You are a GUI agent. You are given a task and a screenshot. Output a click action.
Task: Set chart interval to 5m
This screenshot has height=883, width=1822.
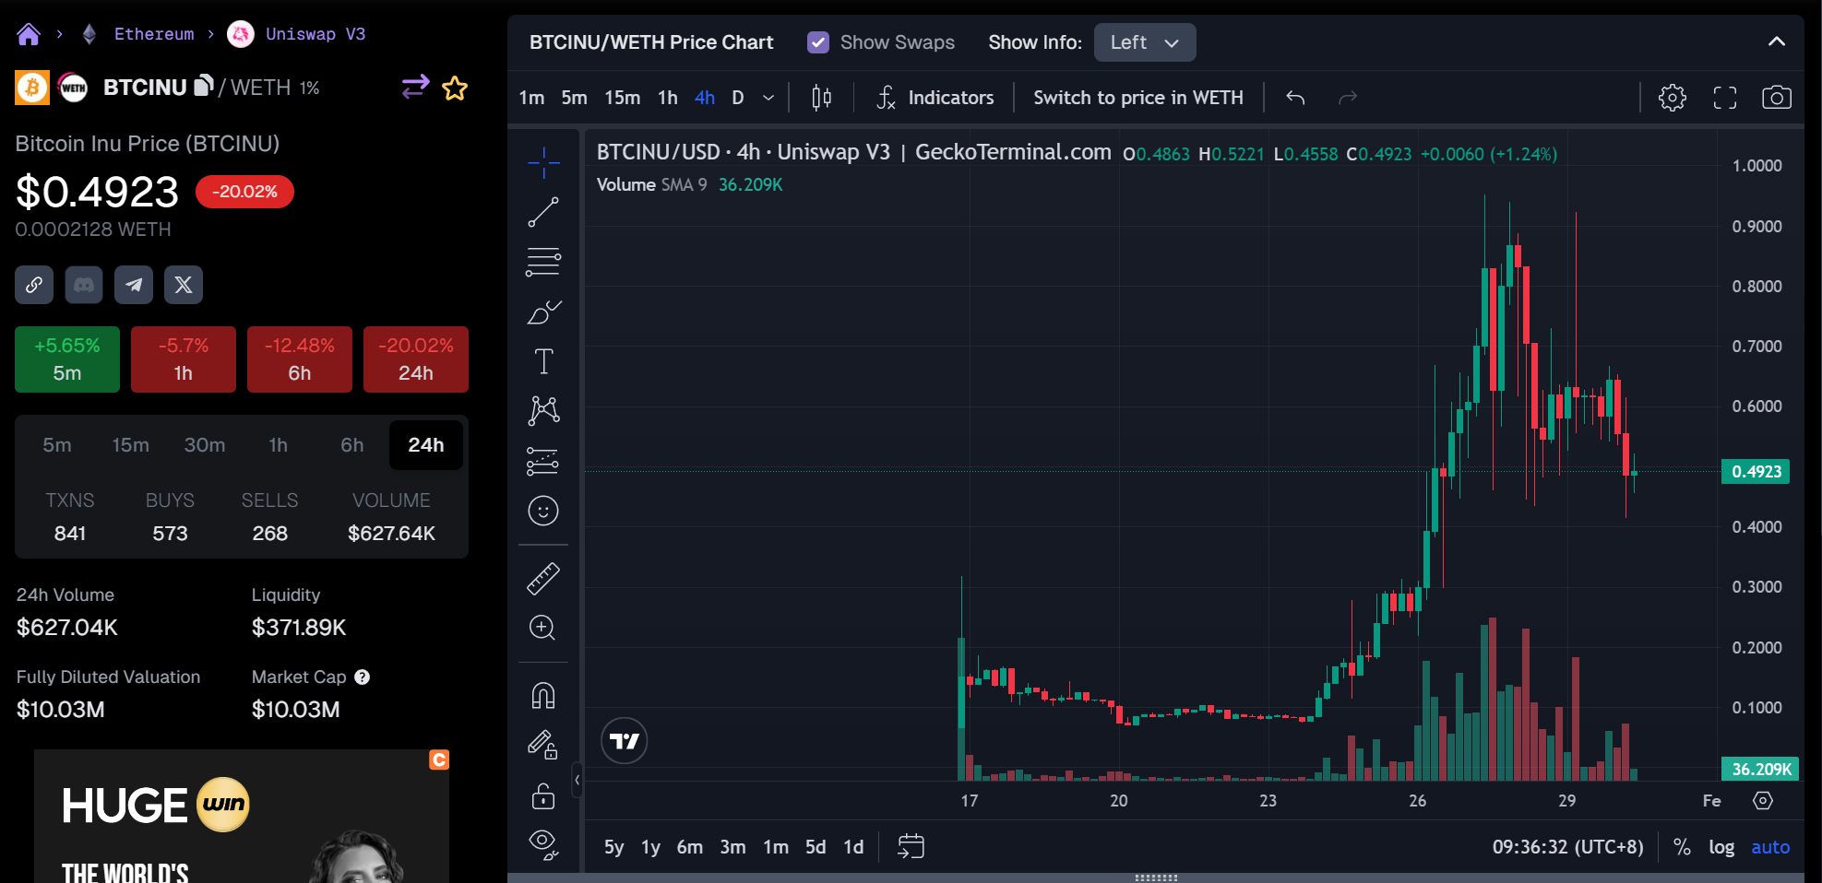click(575, 98)
